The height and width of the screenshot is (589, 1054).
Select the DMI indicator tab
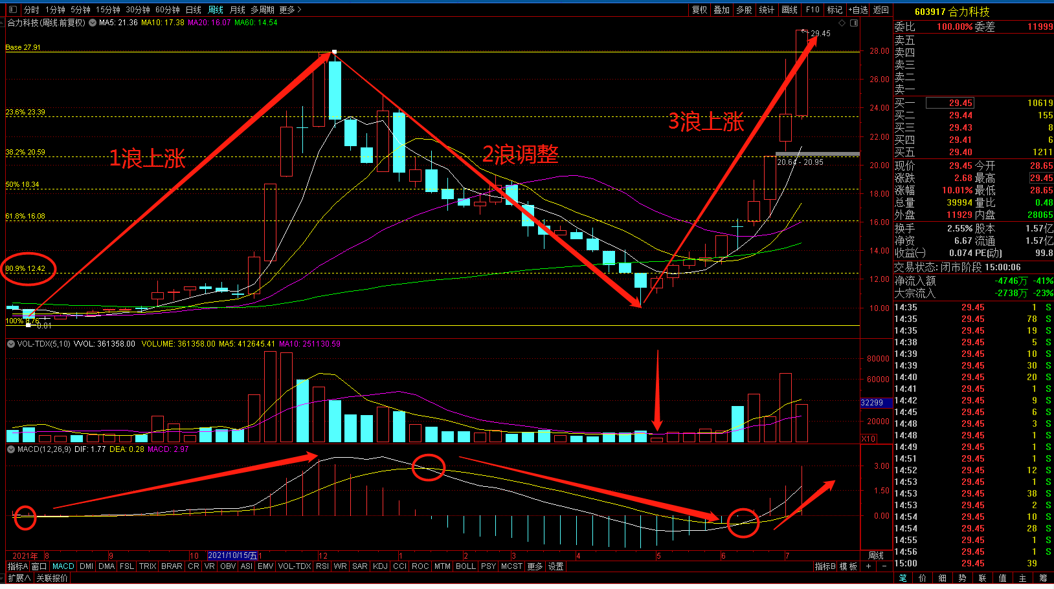tap(87, 566)
